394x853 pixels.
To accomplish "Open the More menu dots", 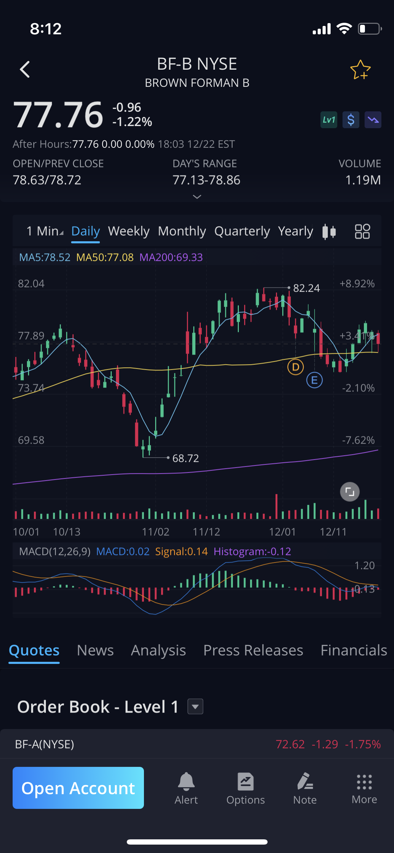I will point(364,788).
